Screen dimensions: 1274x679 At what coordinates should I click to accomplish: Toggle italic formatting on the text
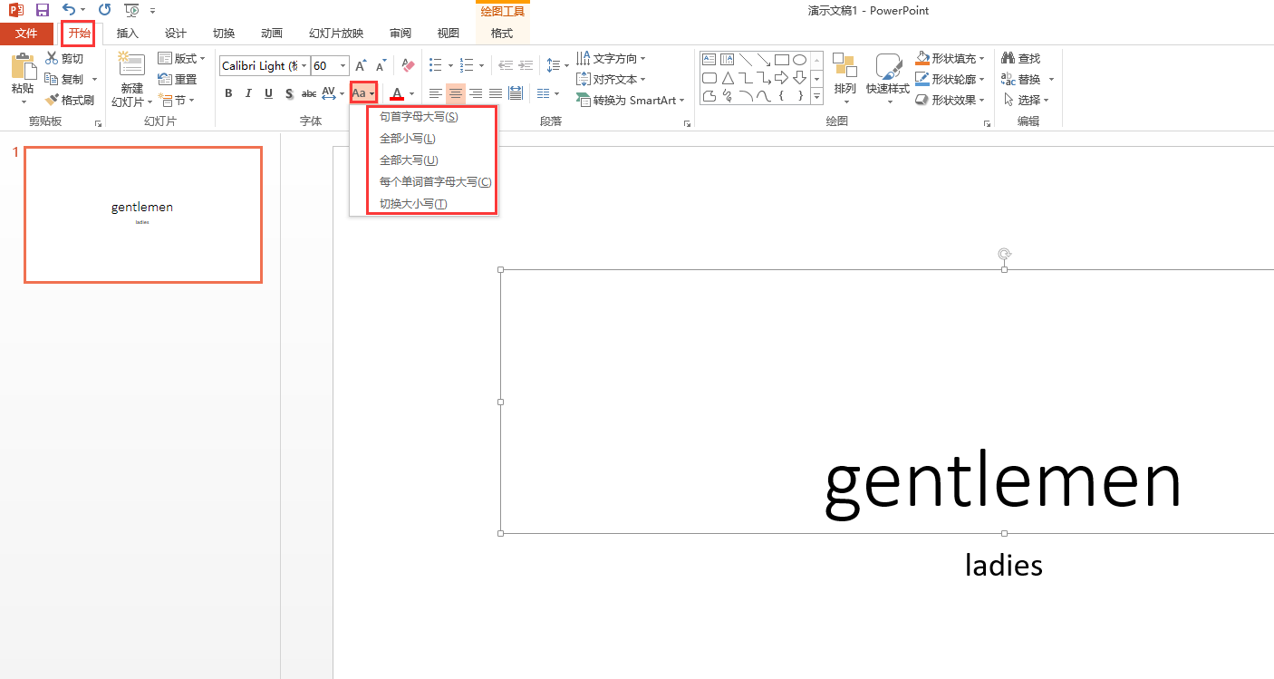(247, 93)
